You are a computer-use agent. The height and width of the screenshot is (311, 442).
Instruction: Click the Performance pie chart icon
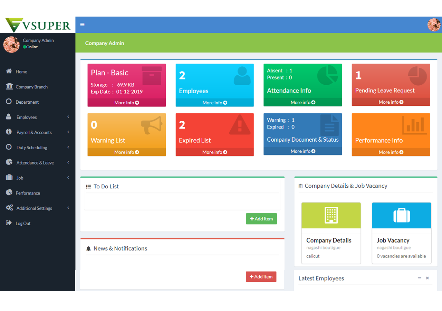coord(9,192)
